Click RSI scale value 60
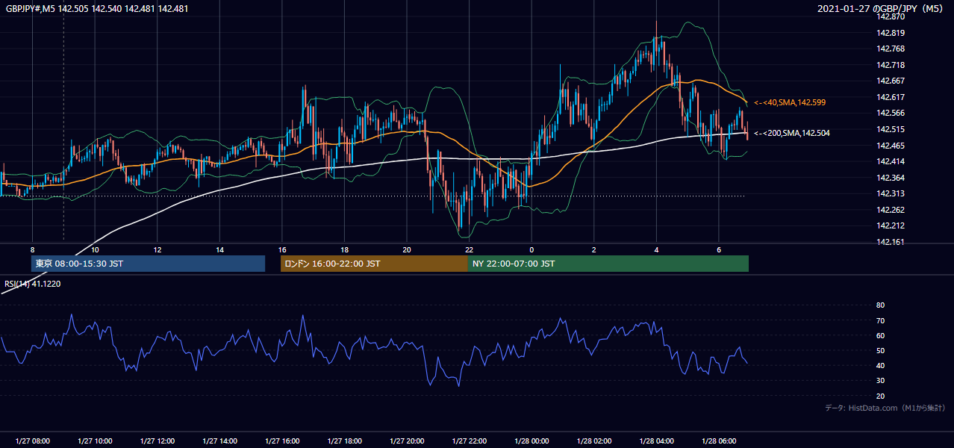This screenshot has height=448, width=954. (x=880, y=335)
